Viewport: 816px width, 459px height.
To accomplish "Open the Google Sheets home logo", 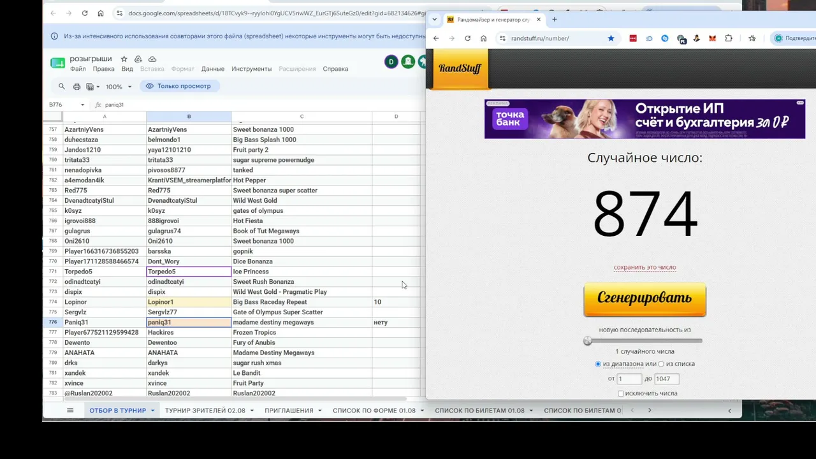I will [57, 63].
